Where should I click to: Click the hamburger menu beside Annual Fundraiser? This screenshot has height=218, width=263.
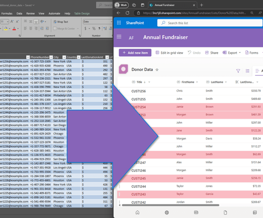pos(119,37)
